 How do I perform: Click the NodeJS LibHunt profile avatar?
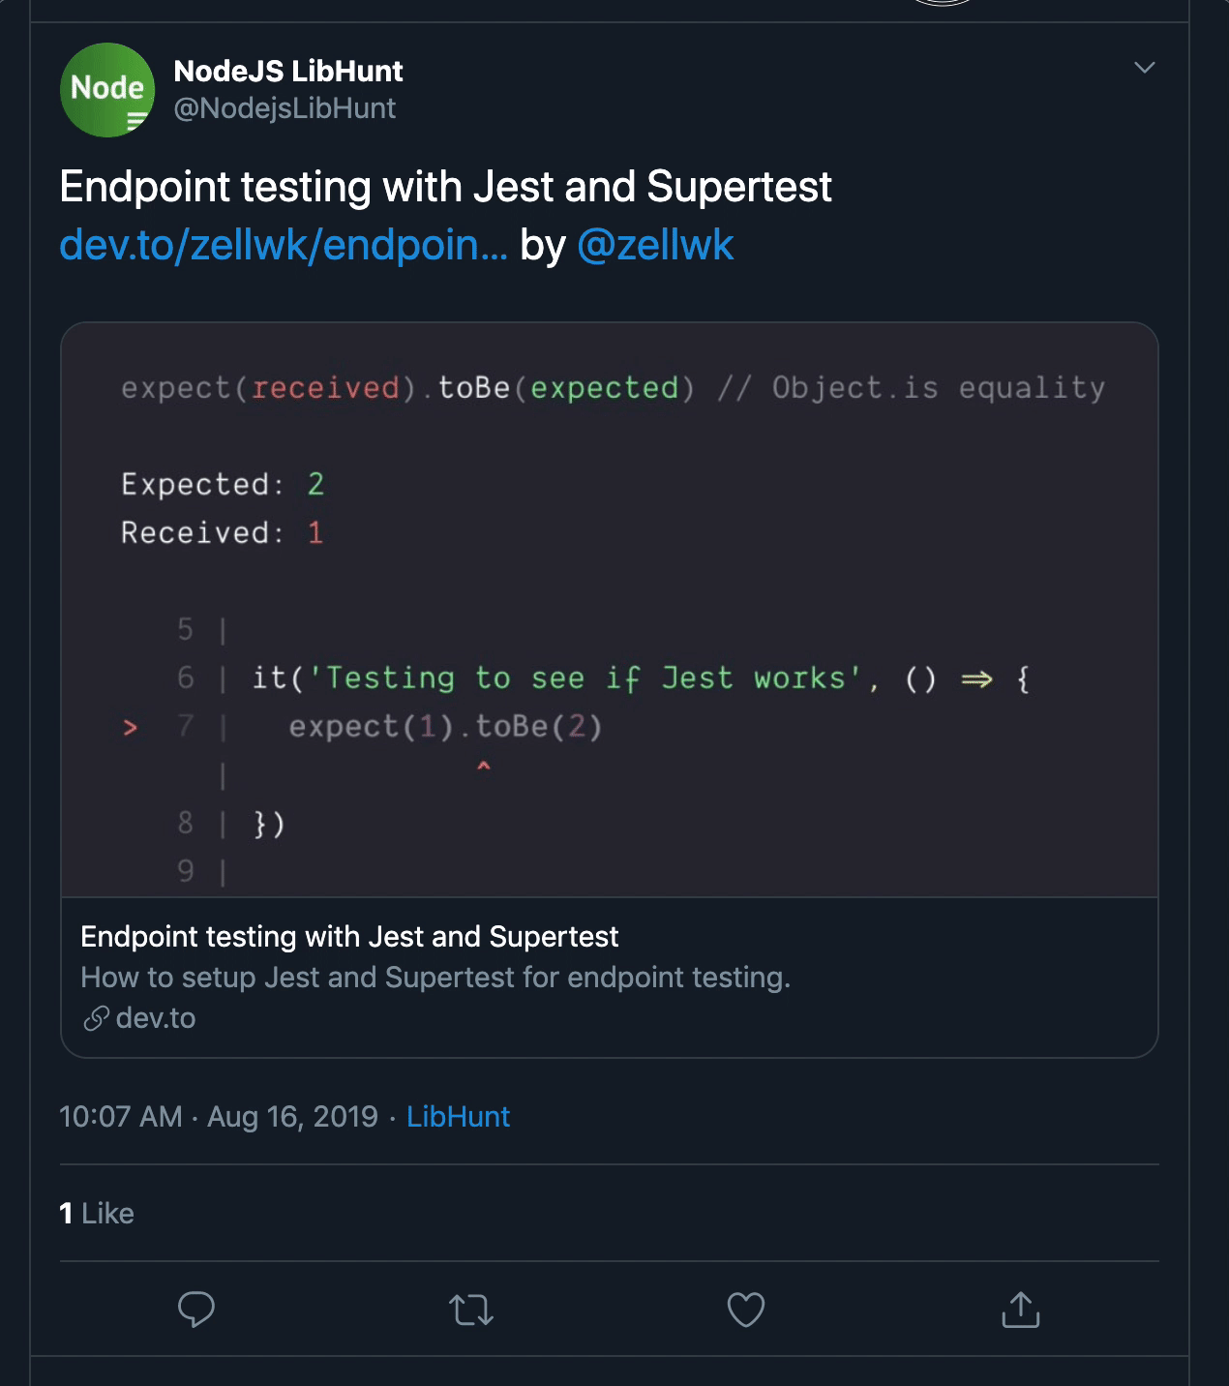pyautogui.click(x=106, y=90)
